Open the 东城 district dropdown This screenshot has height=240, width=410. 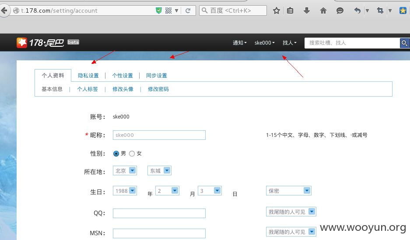point(159,170)
